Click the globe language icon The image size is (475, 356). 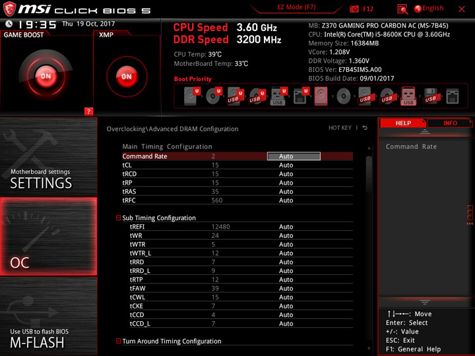pos(418,9)
